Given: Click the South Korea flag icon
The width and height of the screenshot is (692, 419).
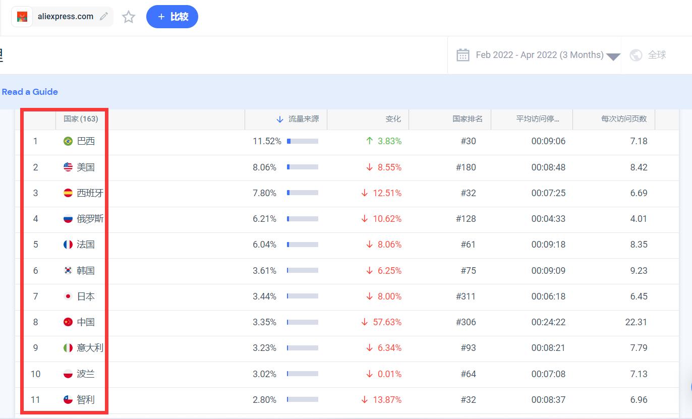Looking at the screenshot, I should tap(68, 271).
